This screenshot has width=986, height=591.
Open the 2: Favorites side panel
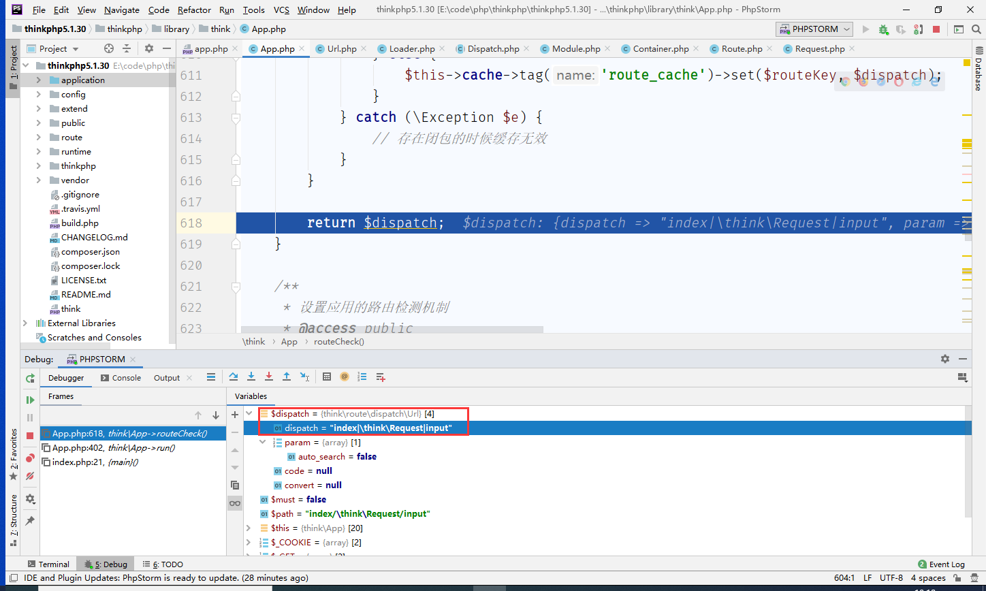coord(13,455)
